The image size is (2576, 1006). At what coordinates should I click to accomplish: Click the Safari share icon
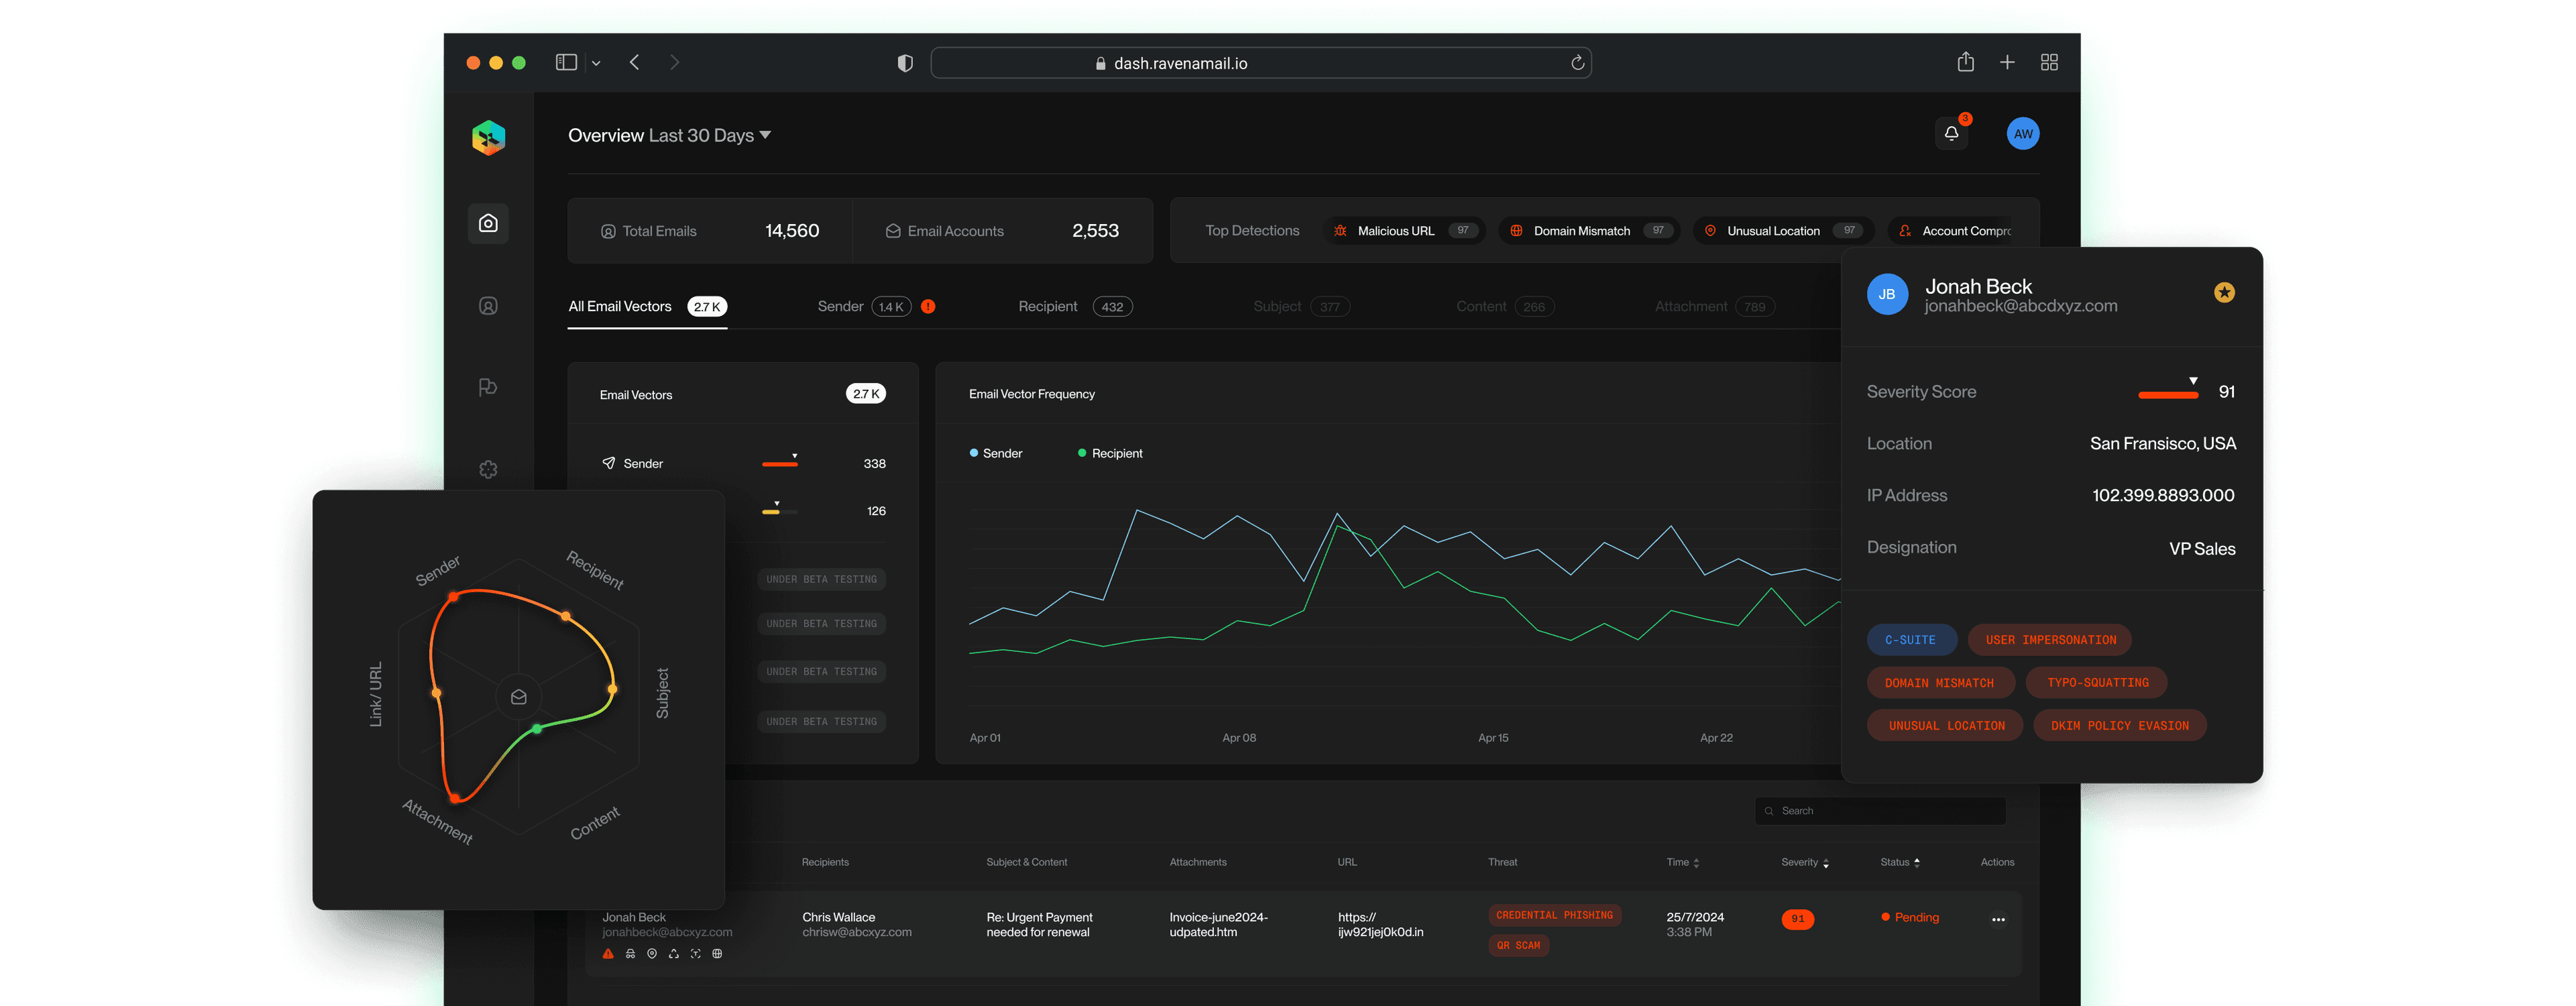click(x=1965, y=62)
